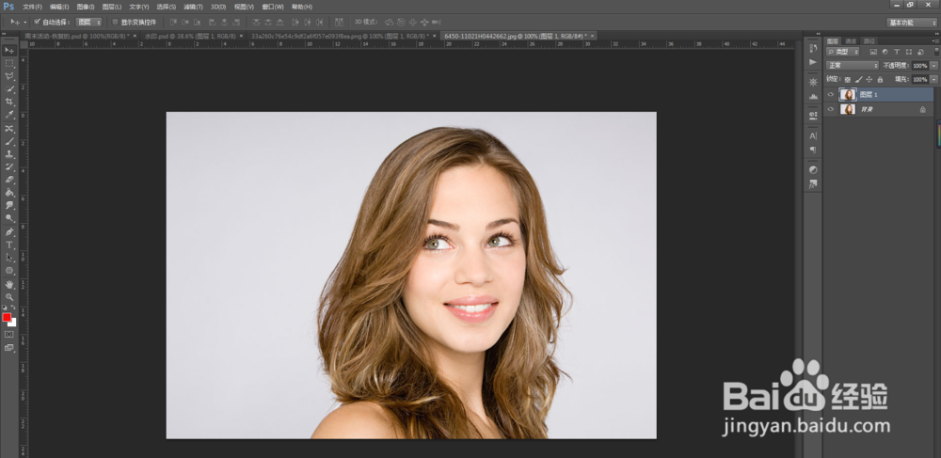Toggle pixel layer filter icon
Viewport: 941px width, 458px height.
point(874,52)
